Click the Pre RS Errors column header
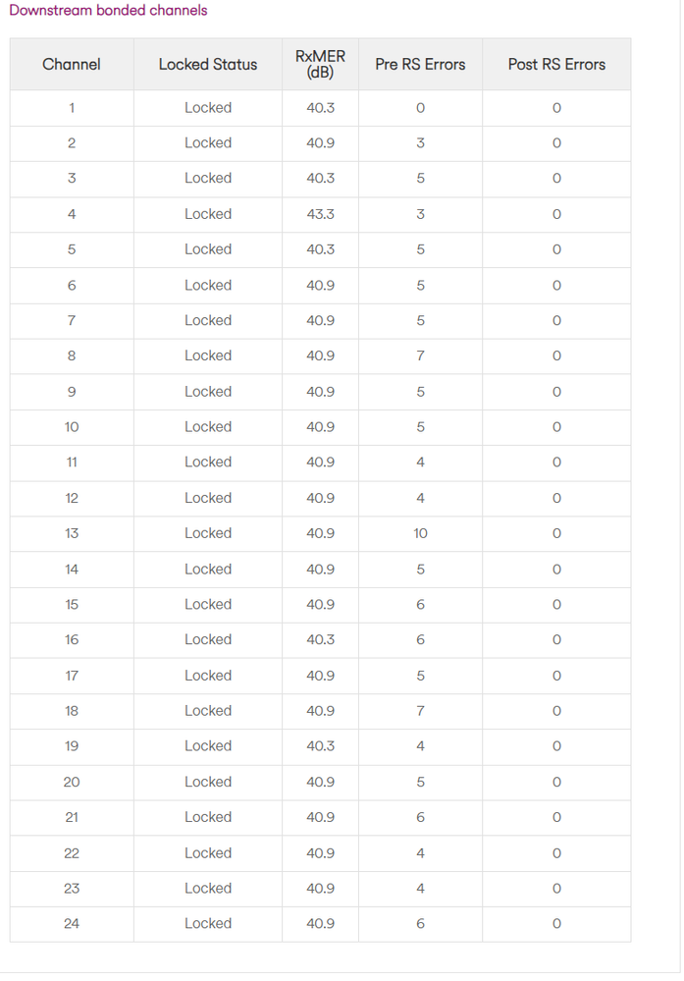This screenshot has height=981, width=684. [x=420, y=65]
